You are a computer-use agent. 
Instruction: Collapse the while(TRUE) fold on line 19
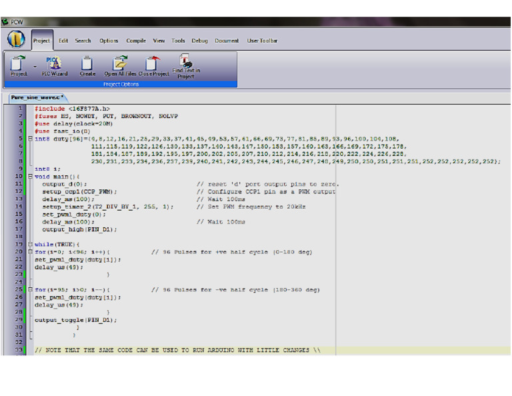(30, 244)
